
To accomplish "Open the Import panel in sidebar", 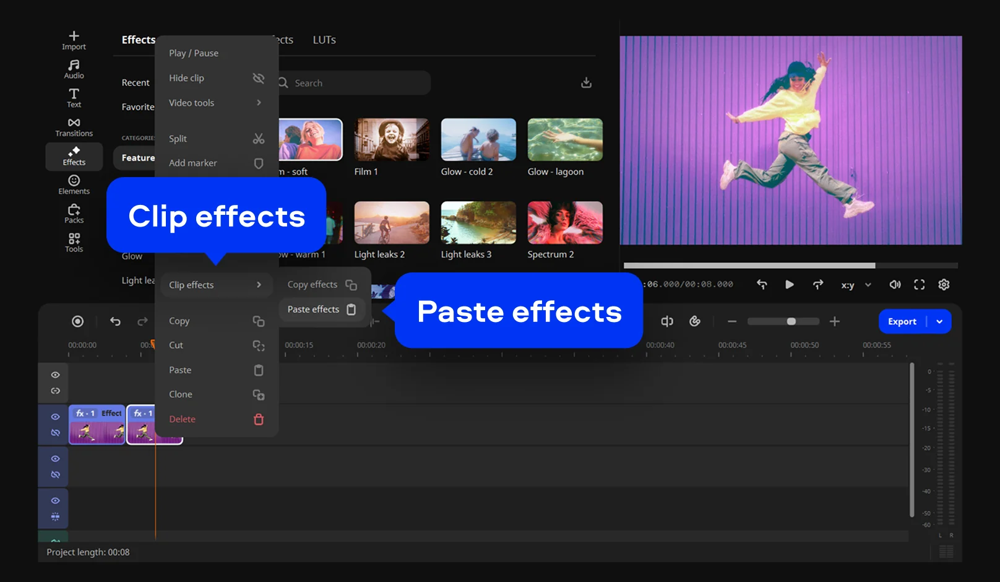I will pos(74,40).
